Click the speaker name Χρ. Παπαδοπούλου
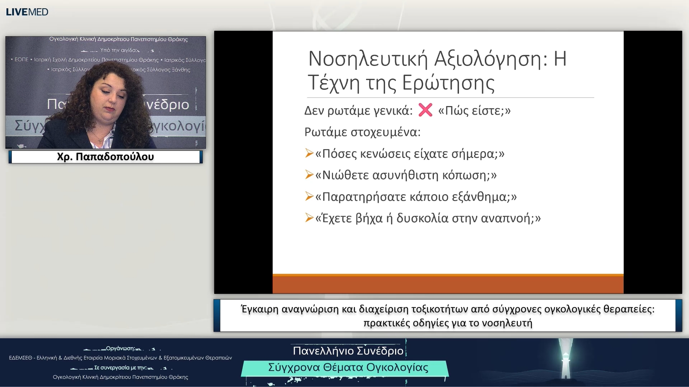 [106, 157]
